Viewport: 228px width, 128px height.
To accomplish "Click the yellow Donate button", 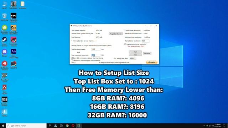I will (151, 62).
